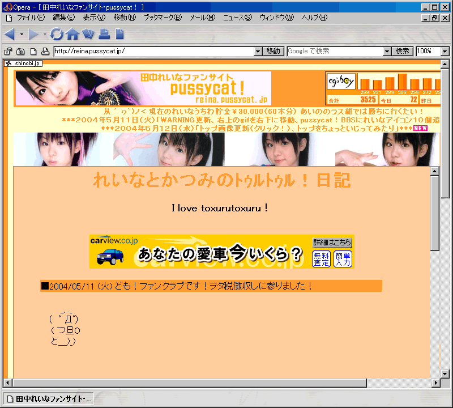The image size is (453, 408).
Task: Click the small print preview printer icon
Action: click(45, 52)
